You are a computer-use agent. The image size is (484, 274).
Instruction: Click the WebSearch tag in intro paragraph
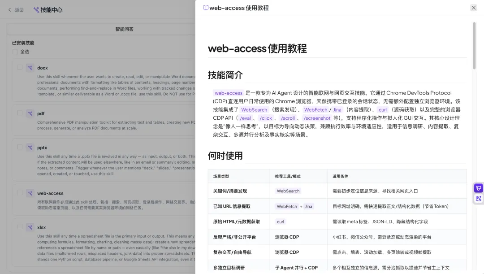254,110
